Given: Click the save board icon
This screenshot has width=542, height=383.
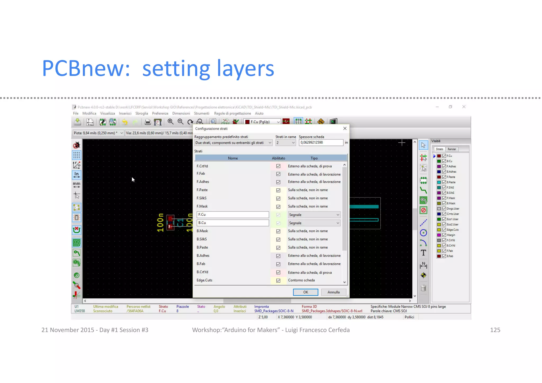Looking at the screenshot, I should pos(77,122).
